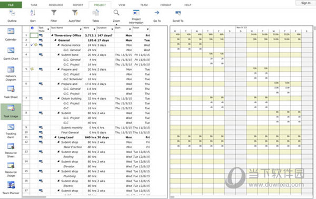Click the Sort icon

pos(33,13)
